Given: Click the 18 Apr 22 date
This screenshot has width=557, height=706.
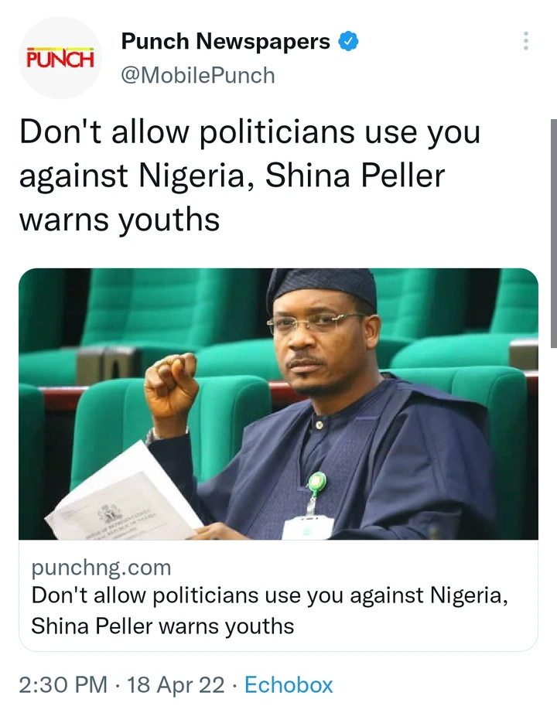Looking at the screenshot, I should 176,685.
